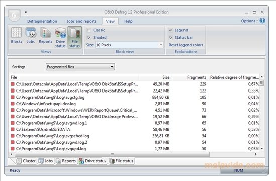Select the C:\$Extend\$UsnJrnl:$J:$DATA entry

(x=43, y=129)
